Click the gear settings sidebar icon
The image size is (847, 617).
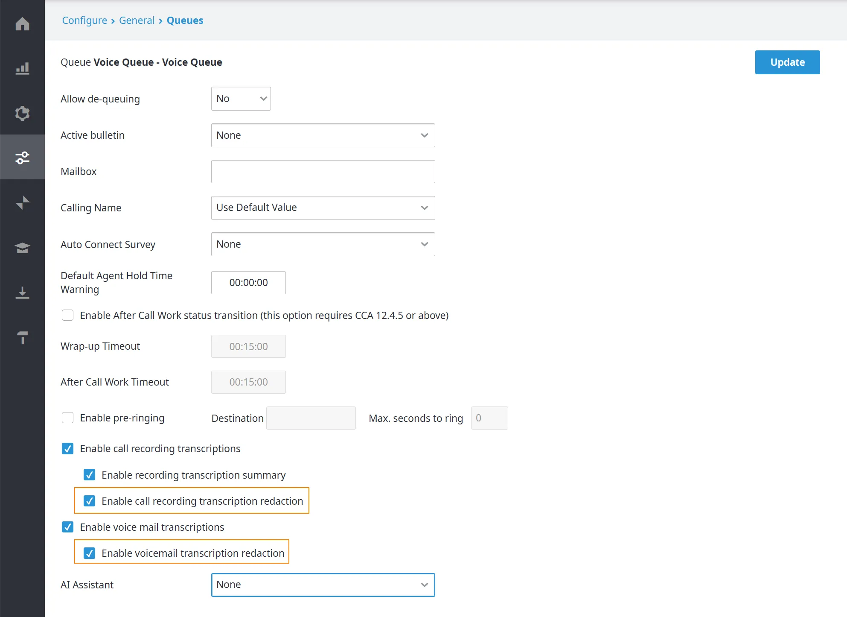(22, 113)
